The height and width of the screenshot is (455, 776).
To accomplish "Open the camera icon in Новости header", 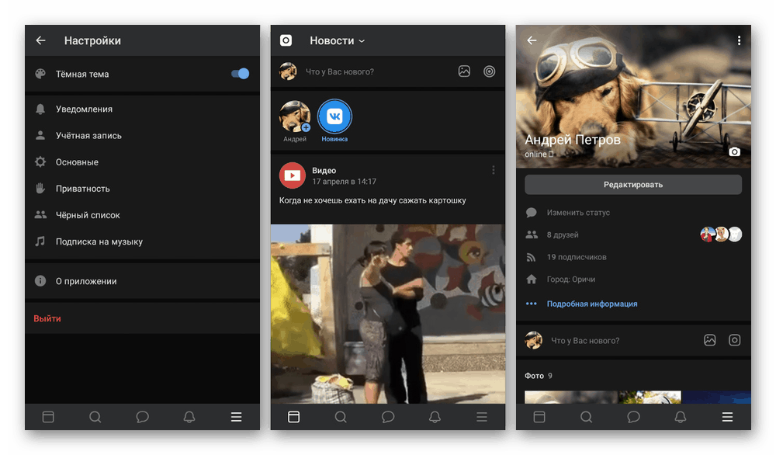I will click(286, 40).
